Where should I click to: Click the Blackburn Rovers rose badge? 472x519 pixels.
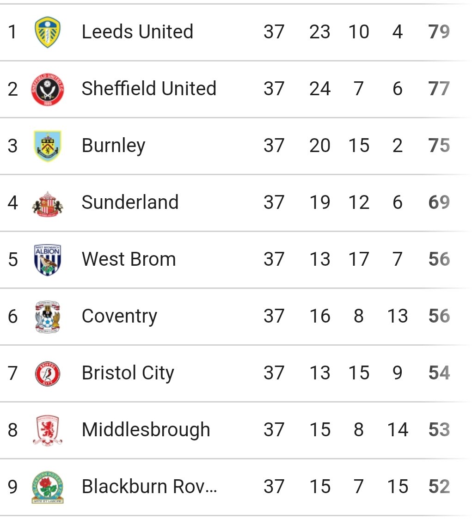[x=47, y=487]
